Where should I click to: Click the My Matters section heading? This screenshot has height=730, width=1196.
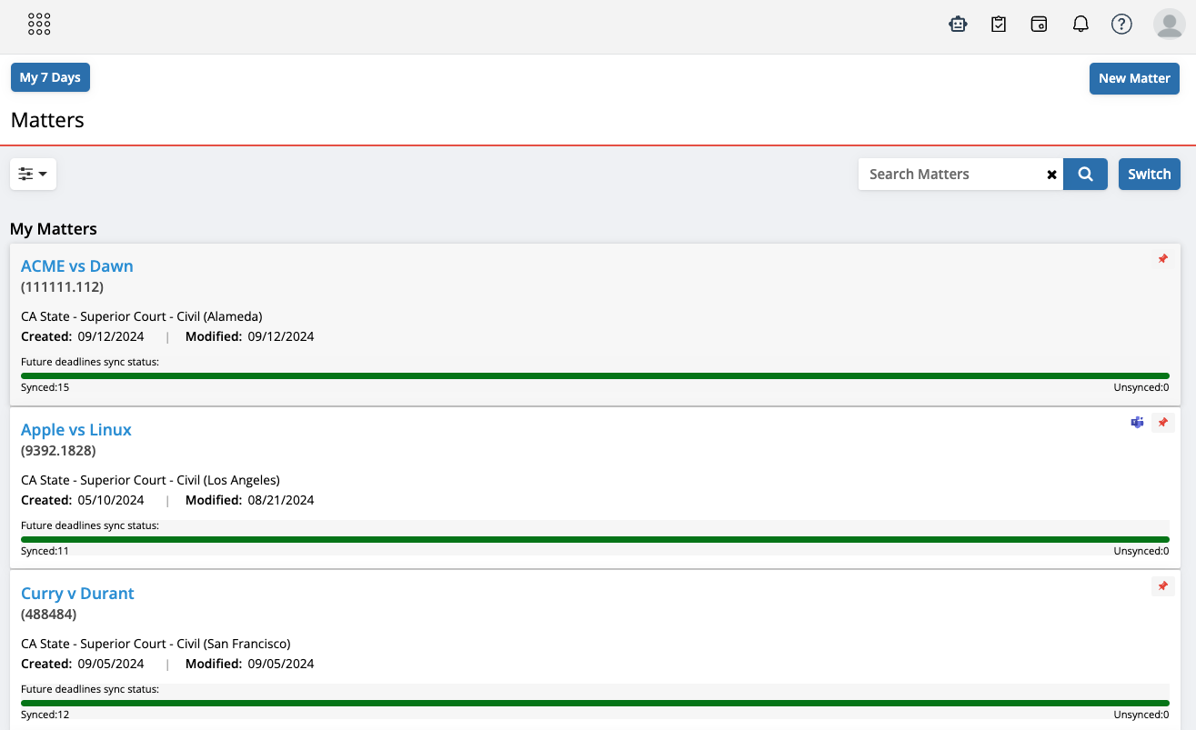click(x=54, y=229)
